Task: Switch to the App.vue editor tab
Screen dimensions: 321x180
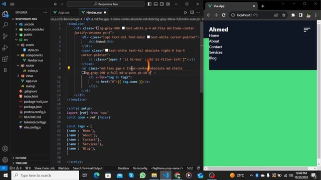Action: tap(64, 12)
